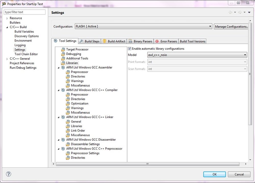Click the help question mark icon
The width and height of the screenshot is (255, 183).
[9, 174]
